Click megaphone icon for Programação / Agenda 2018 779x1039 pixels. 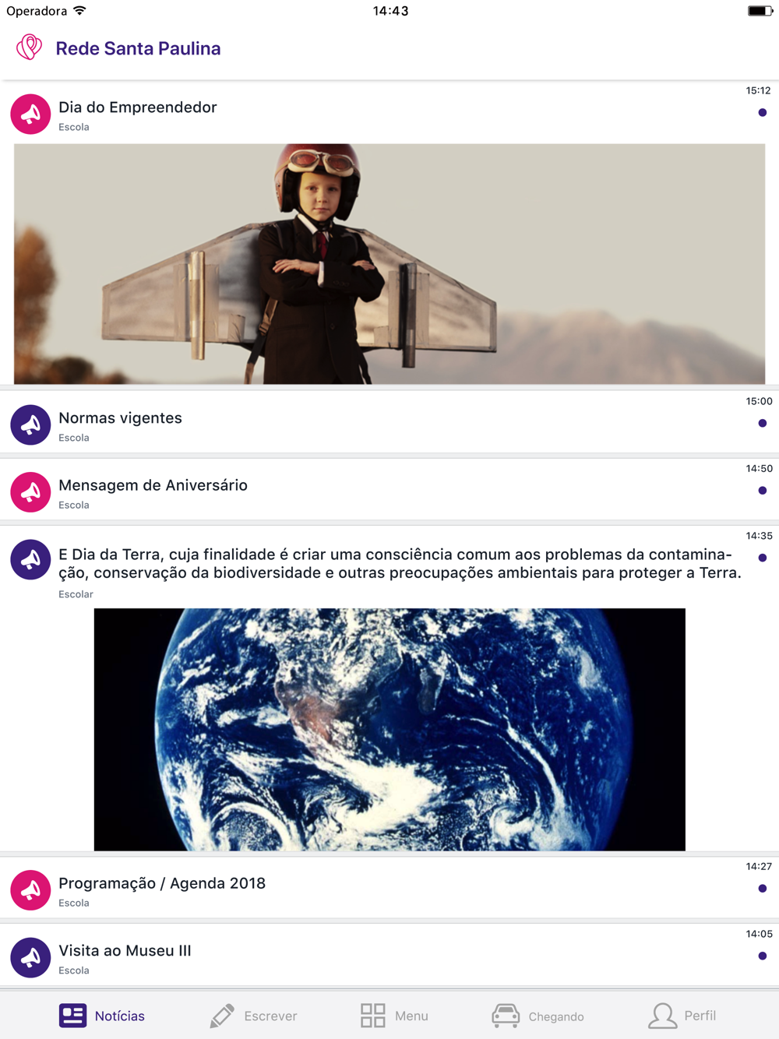(x=30, y=889)
